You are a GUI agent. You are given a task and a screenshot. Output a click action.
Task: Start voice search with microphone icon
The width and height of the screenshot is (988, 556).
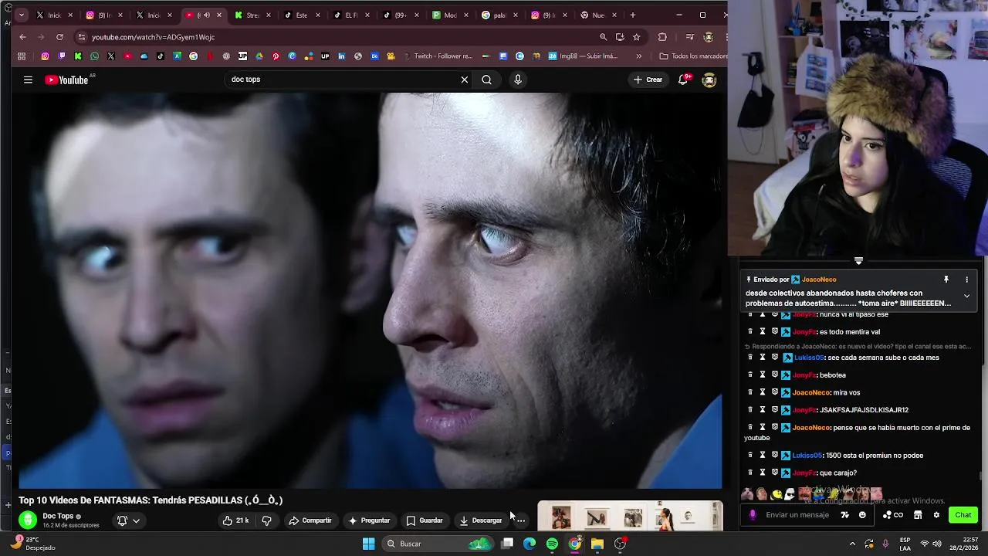[x=518, y=80]
